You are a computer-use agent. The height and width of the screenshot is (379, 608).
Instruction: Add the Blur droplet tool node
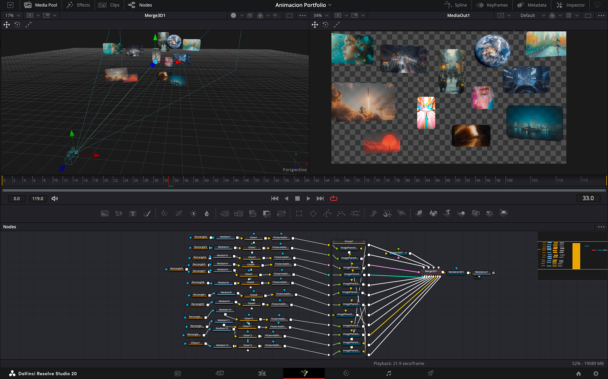(207, 214)
